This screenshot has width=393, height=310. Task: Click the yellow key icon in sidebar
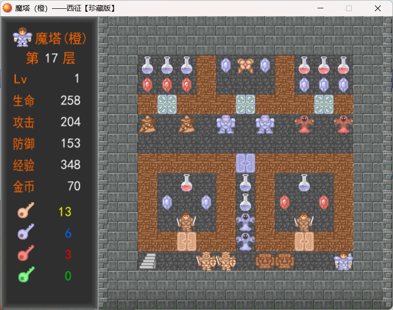(x=26, y=210)
